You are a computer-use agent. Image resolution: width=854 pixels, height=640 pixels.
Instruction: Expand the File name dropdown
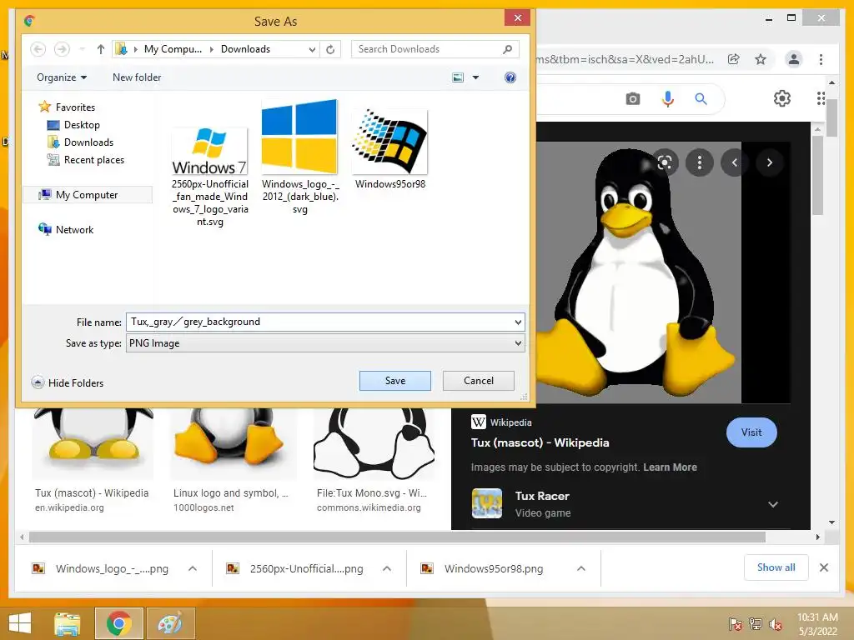(x=518, y=322)
